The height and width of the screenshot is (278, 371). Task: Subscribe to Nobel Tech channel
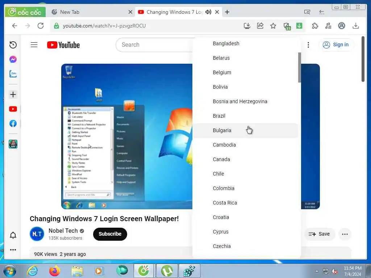[110, 234]
